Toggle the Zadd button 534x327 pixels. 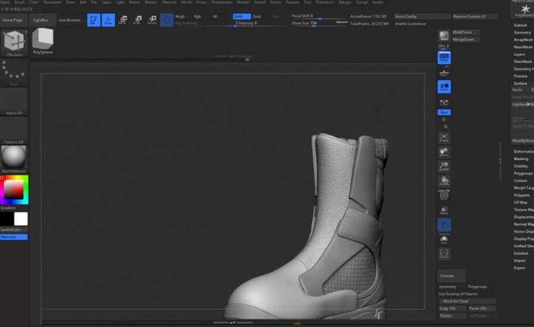tap(242, 17)
